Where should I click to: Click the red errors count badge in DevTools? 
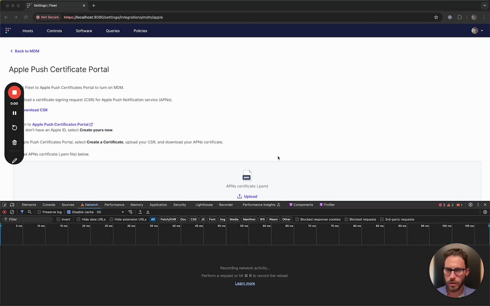pyautogui.click(x=442, y=205)
